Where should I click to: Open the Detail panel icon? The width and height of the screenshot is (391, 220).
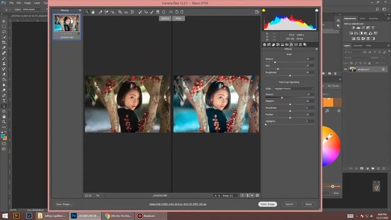pos(274,45)
